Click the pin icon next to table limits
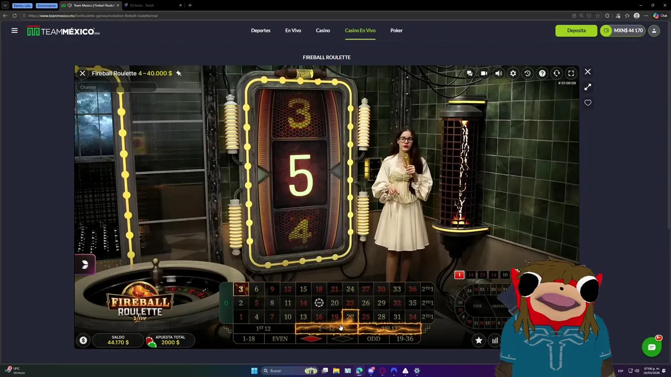 tap(179, 73)
